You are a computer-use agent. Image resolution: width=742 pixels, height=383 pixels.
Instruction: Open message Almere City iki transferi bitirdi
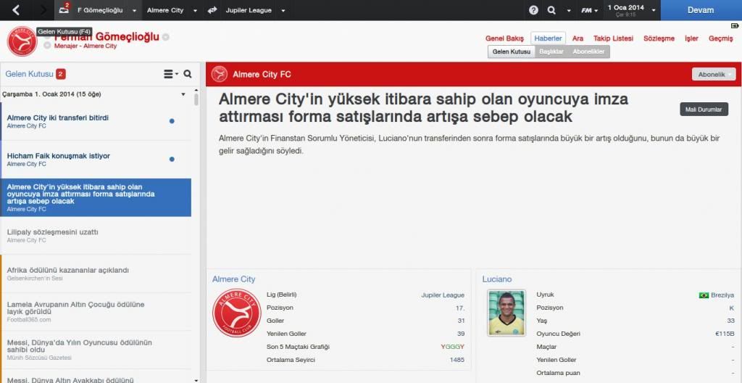pos(96,121)
